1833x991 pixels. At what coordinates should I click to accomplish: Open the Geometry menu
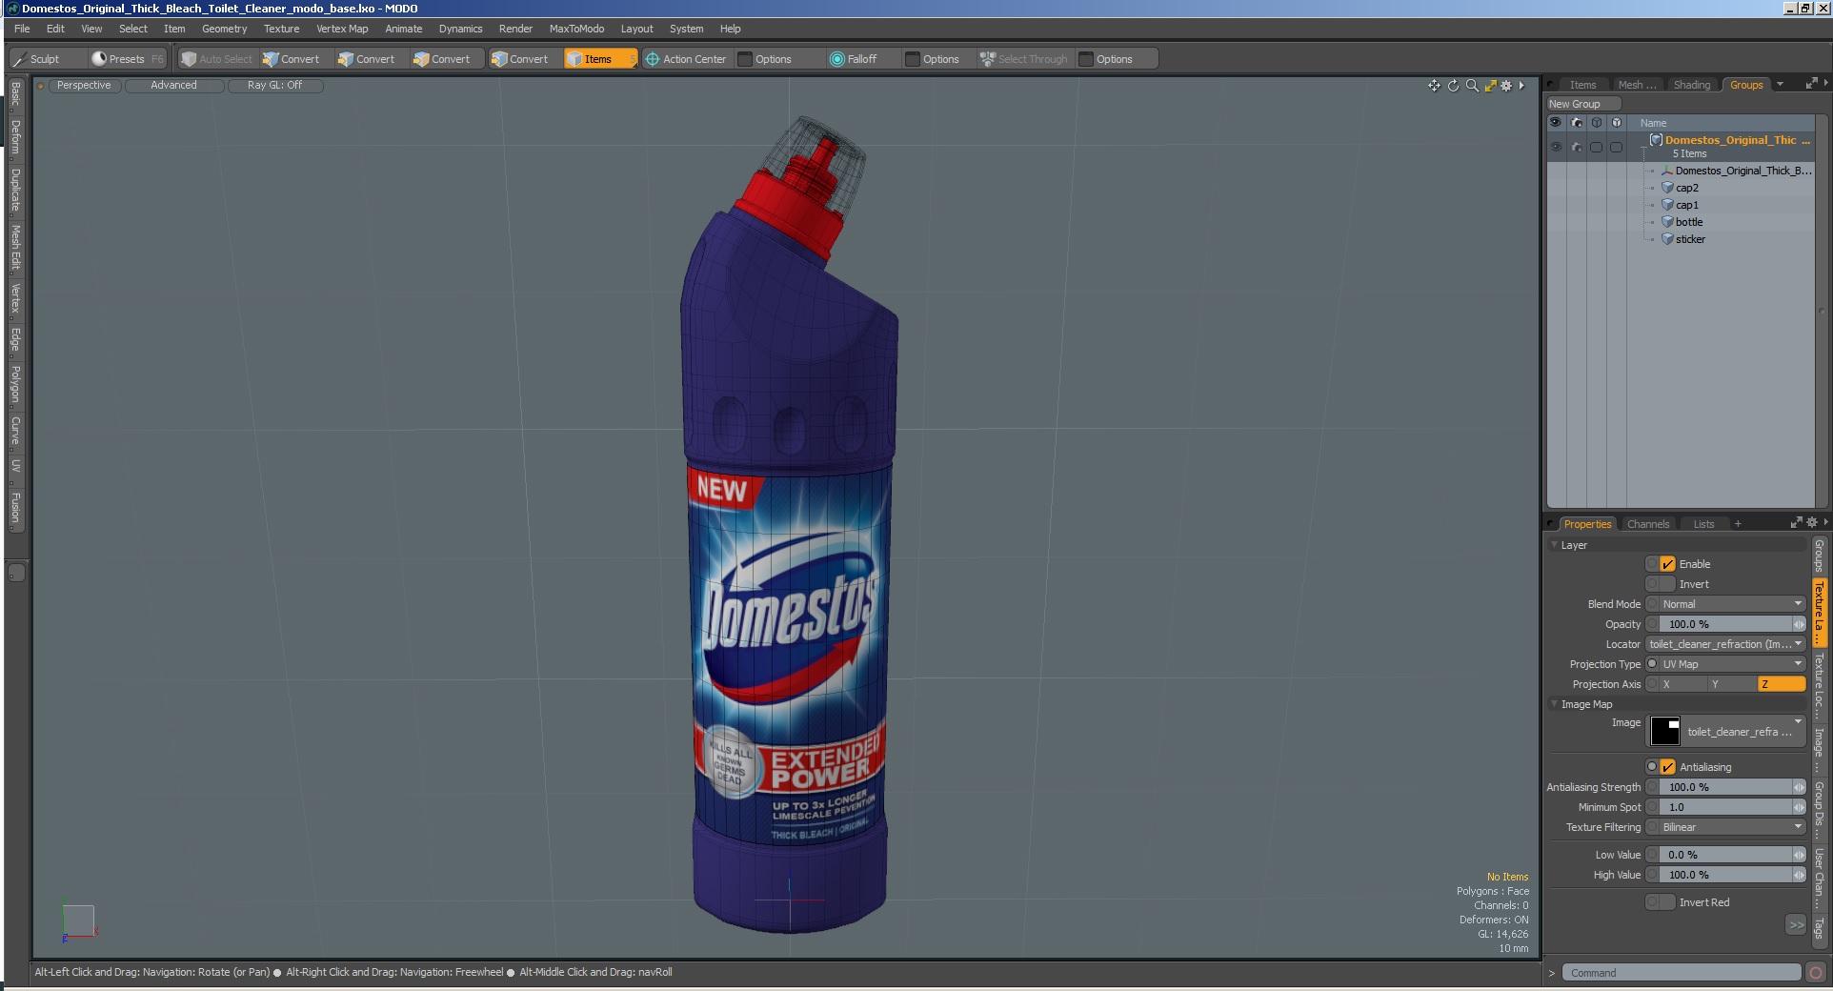coord(224,29)
